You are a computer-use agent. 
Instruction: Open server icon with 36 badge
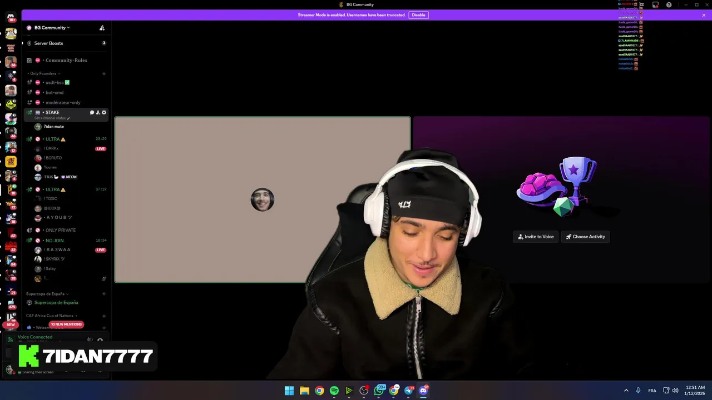point(11,62)
